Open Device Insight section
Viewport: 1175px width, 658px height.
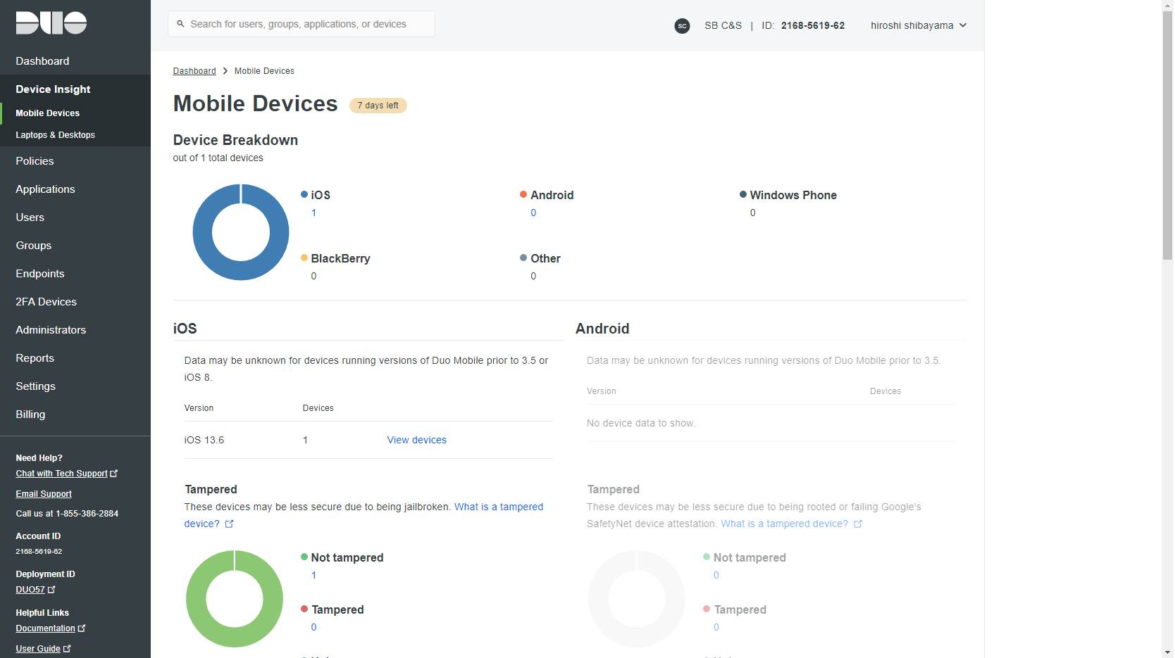coord(53,89)
